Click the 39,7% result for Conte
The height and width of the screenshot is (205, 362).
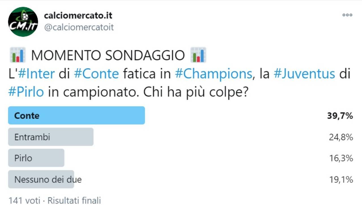(340, 116)
